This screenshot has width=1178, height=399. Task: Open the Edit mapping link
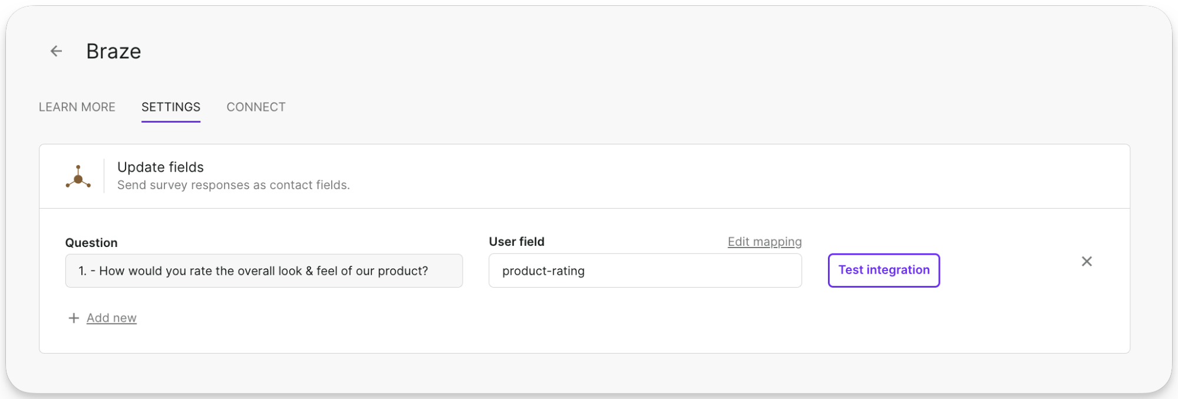(x=764, y=241)
